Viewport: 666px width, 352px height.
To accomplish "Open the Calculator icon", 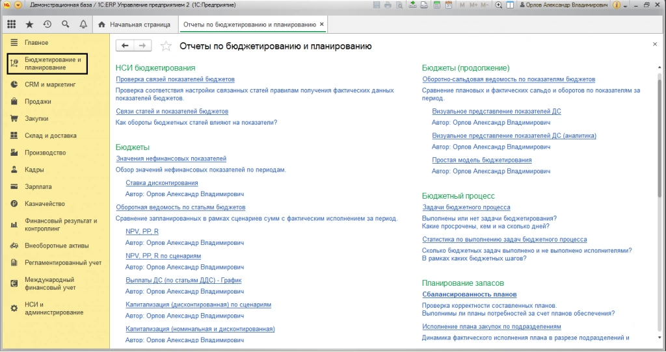I will [x=436, y=5].
